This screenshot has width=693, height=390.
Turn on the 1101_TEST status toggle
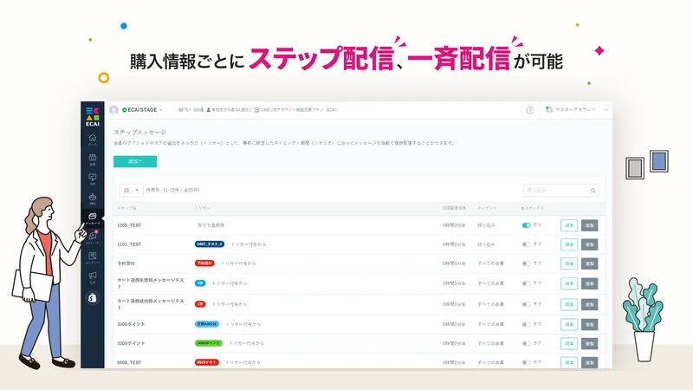click(x=526, y=244)
